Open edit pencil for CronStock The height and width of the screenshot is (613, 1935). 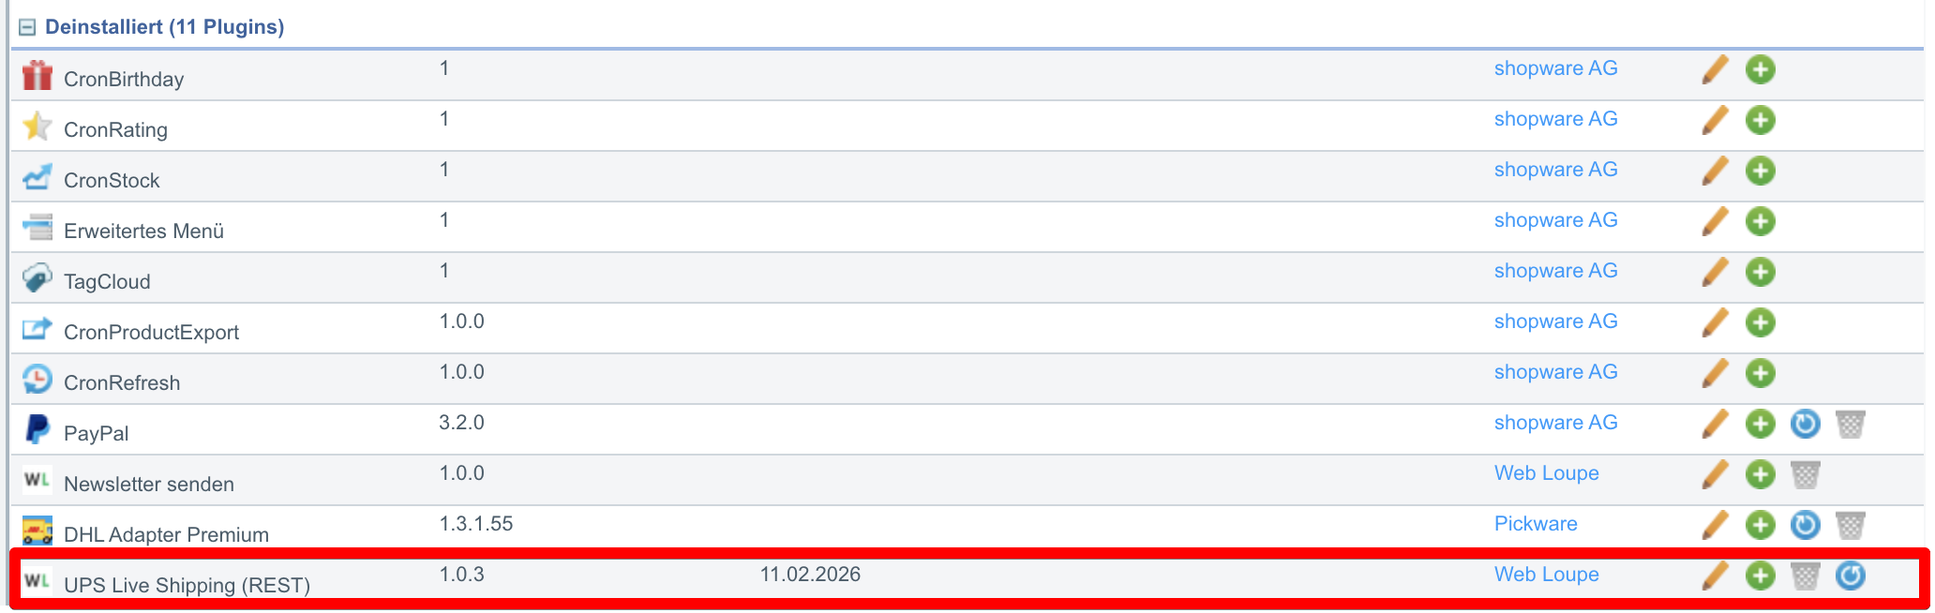coord(1714,171)
